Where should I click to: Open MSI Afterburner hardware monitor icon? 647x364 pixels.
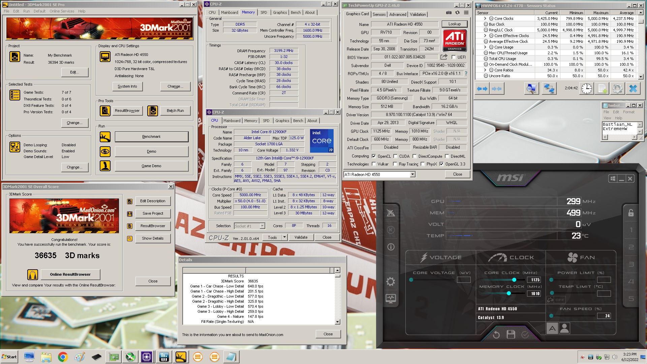click(391, 298)
